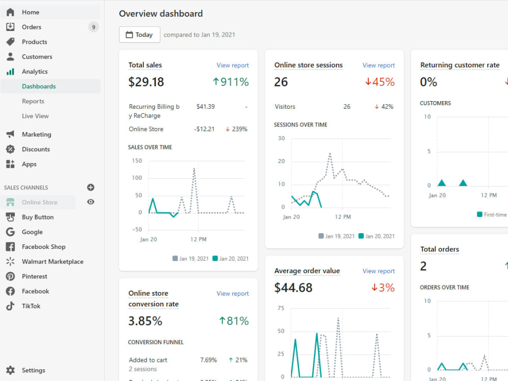
Task: Open the Today date range picker
Action: [x=140, y=35]
